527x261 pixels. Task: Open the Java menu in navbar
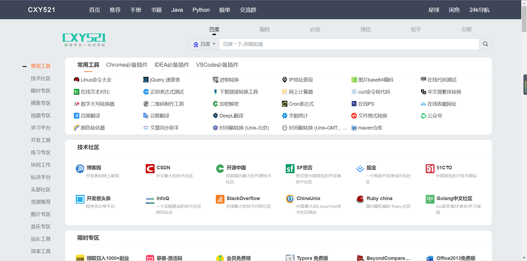(x=177, y=10)
